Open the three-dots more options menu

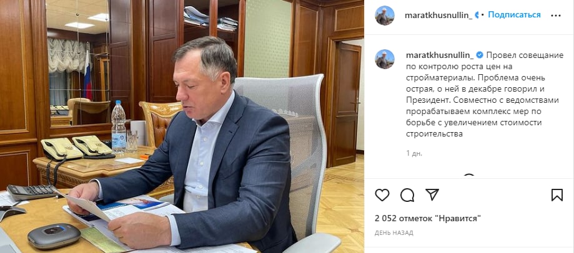556,16
